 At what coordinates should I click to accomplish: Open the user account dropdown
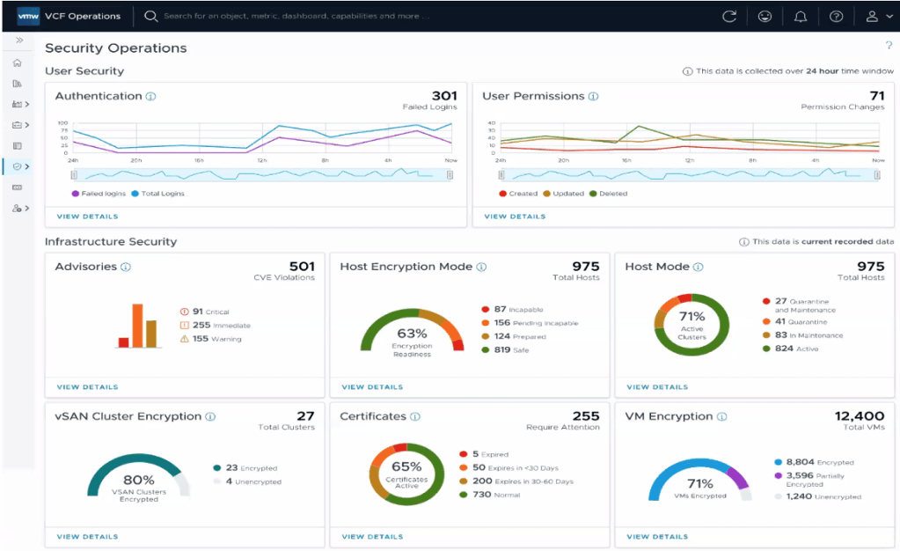[874, 16]
